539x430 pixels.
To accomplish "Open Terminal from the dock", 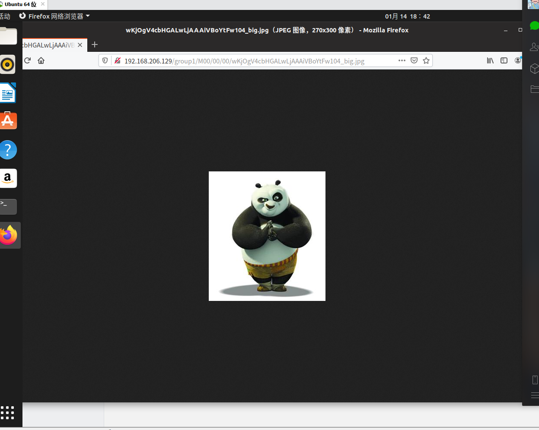I will tap(8, 207).
